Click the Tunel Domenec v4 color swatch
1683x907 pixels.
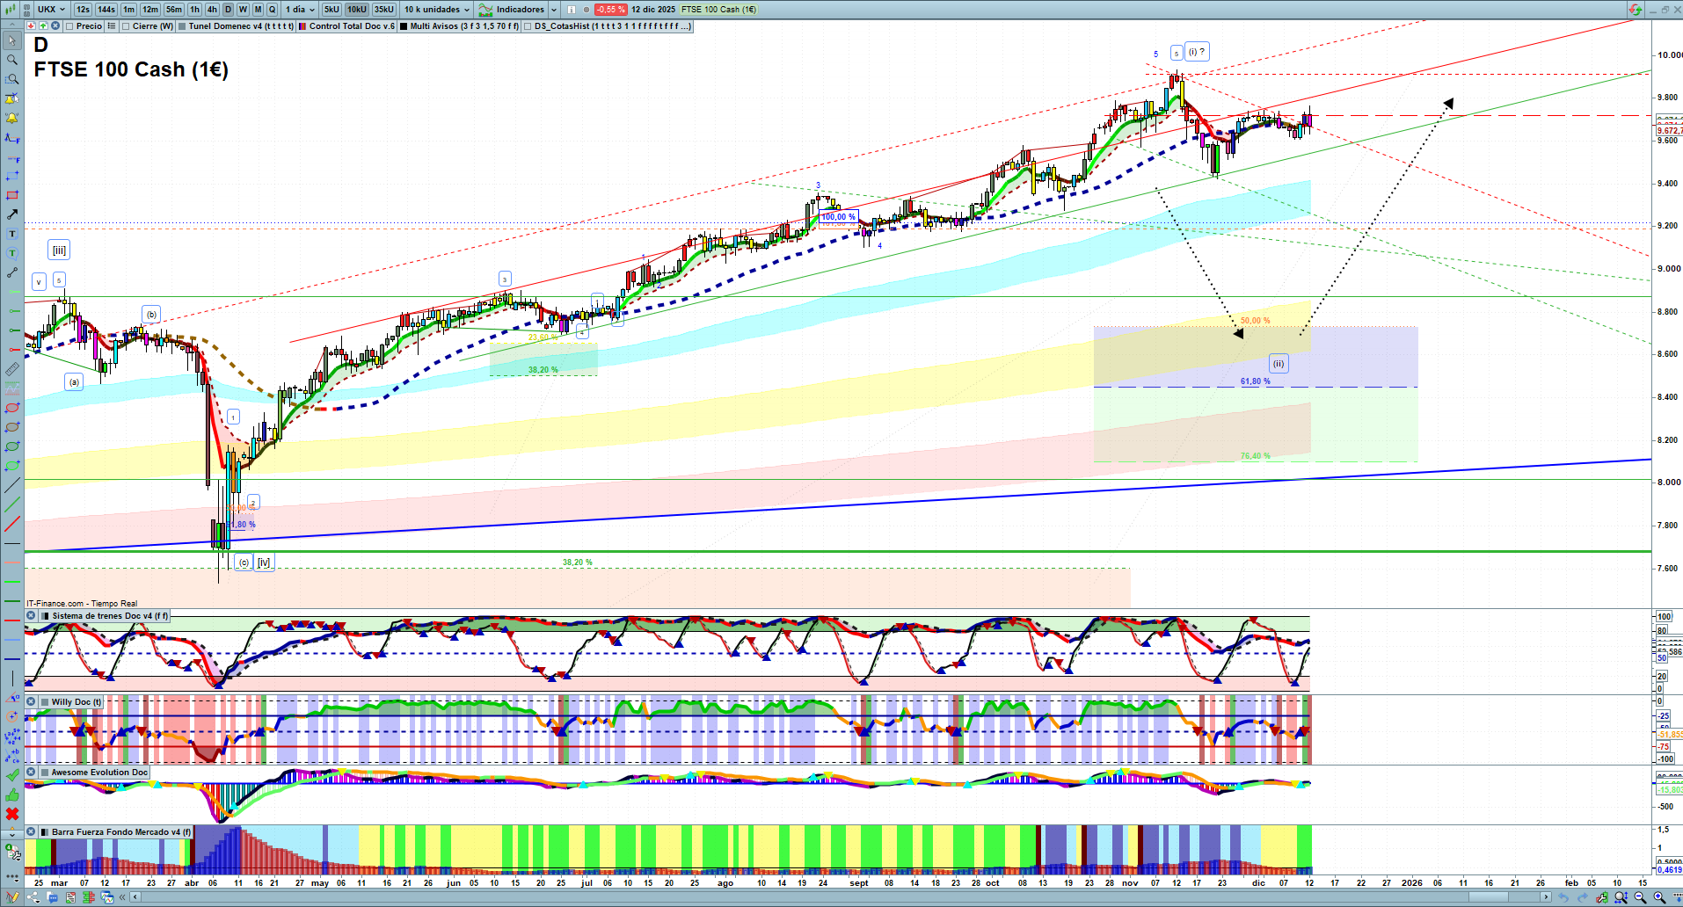(182, 26)
